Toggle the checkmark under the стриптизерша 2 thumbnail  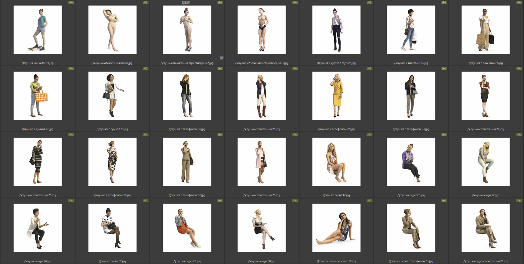pos(221,58)
